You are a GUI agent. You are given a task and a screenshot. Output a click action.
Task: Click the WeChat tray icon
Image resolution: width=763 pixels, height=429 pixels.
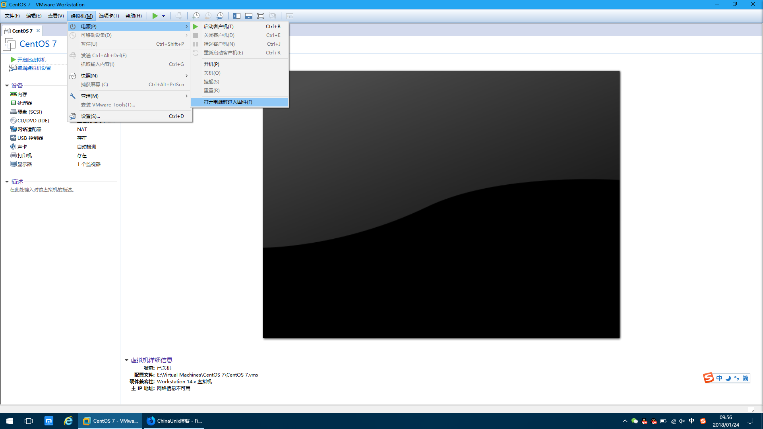(635, 421)
